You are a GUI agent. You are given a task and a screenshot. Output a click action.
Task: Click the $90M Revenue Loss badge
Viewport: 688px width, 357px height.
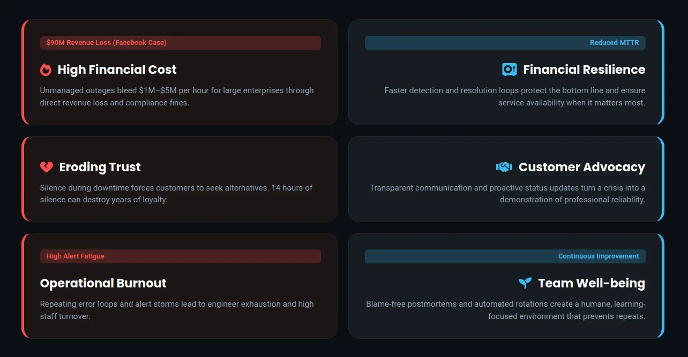coord(107,43)
